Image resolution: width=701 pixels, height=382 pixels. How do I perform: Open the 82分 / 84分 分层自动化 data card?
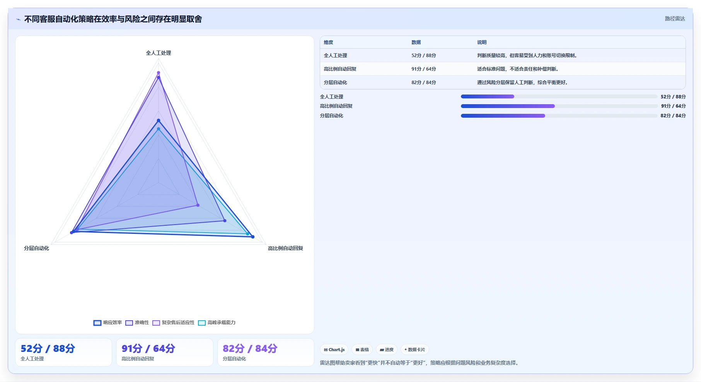tap(266, 352)
